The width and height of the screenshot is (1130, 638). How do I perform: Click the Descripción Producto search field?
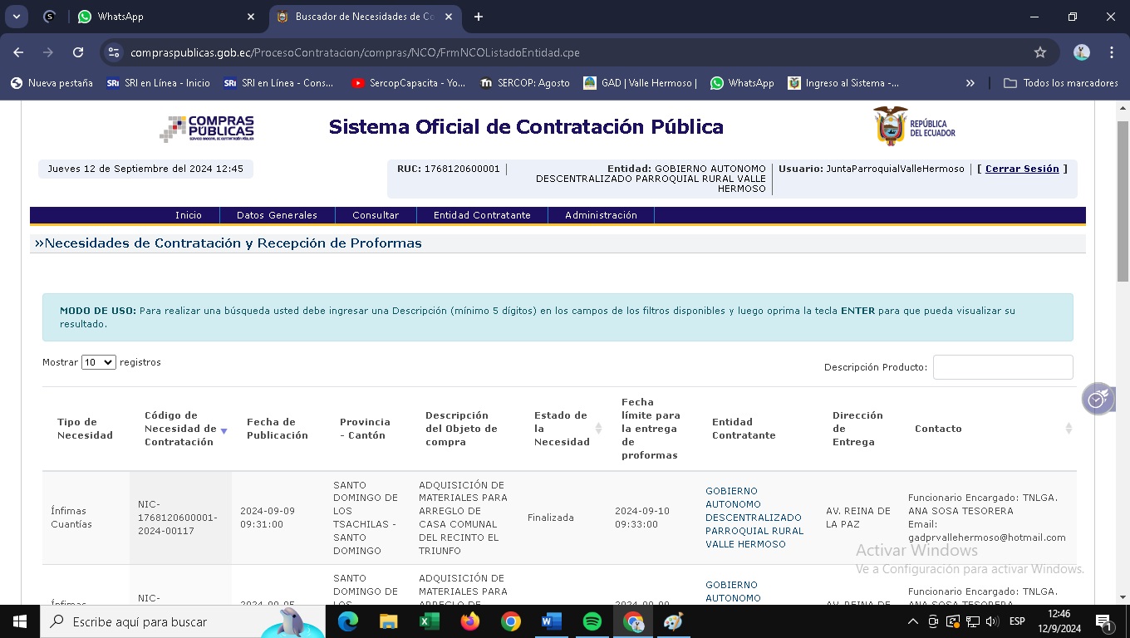coord(1002,367)
